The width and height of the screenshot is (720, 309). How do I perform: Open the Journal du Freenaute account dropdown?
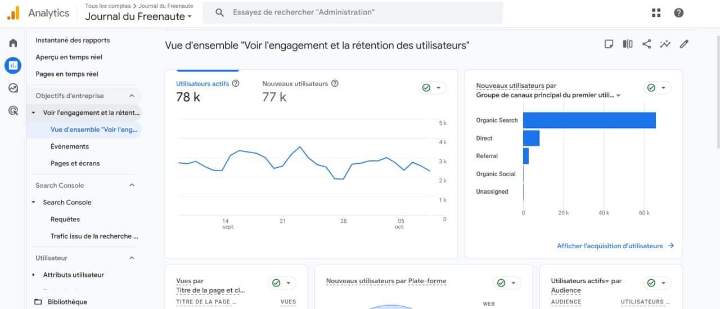[138, 16]
